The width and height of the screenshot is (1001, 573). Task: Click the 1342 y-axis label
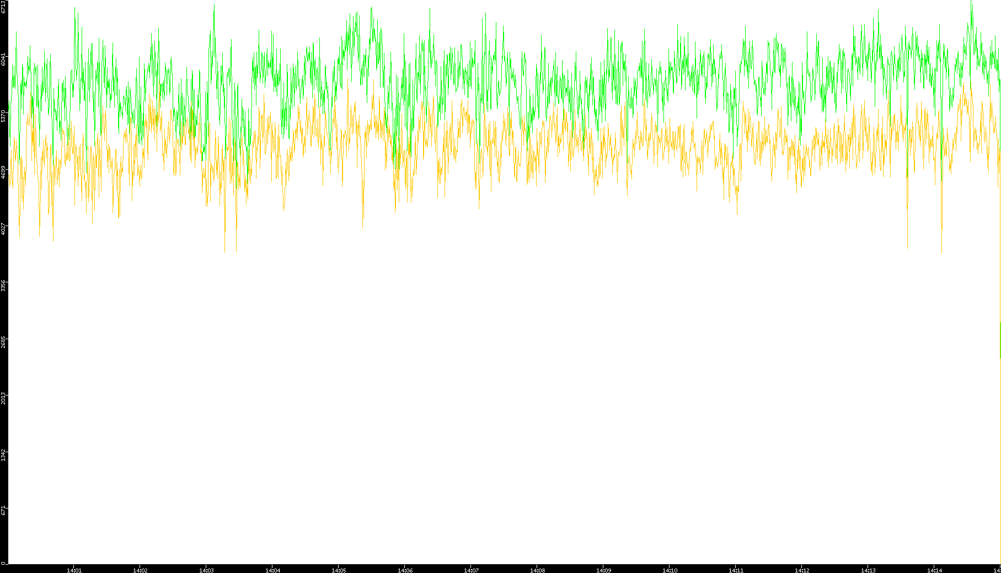4,455
